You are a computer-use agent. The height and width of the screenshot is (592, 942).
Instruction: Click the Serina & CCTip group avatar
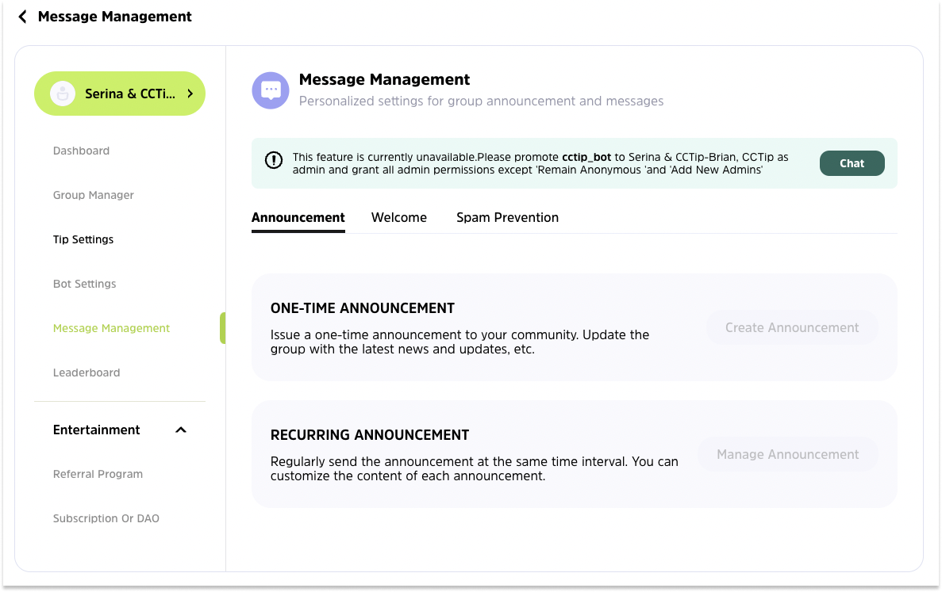[63, 94]
